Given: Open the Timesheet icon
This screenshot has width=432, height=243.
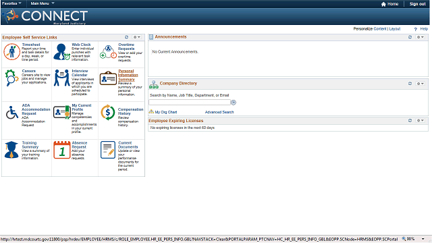Looking at the screenshot, I should click(12, 52).
